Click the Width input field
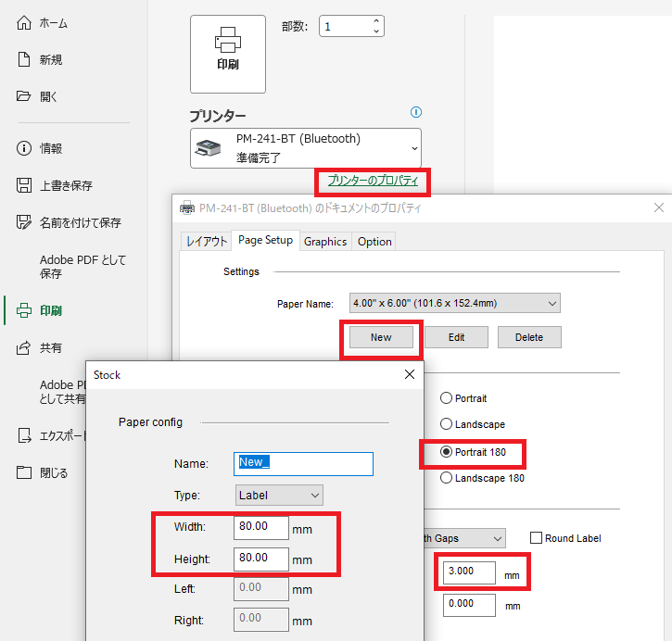This screenshot has height=641, width=672. click(261, 528)
